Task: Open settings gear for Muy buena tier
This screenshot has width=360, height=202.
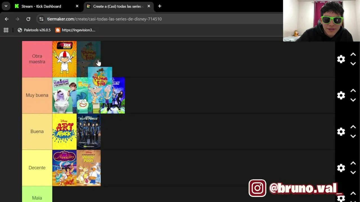Action: (x=341, y=95)
